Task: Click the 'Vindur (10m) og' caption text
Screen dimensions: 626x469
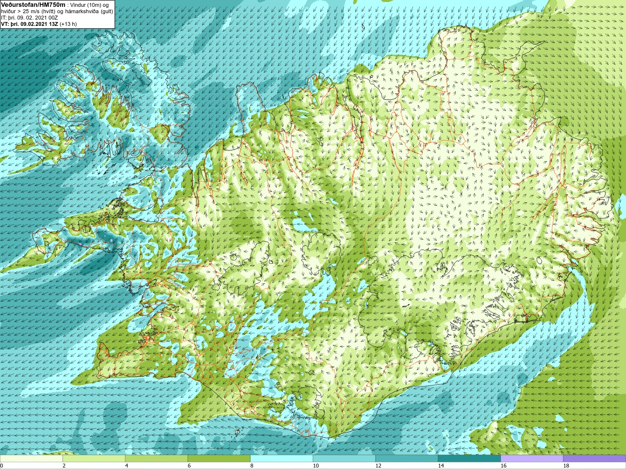Action: coord(90,5)
